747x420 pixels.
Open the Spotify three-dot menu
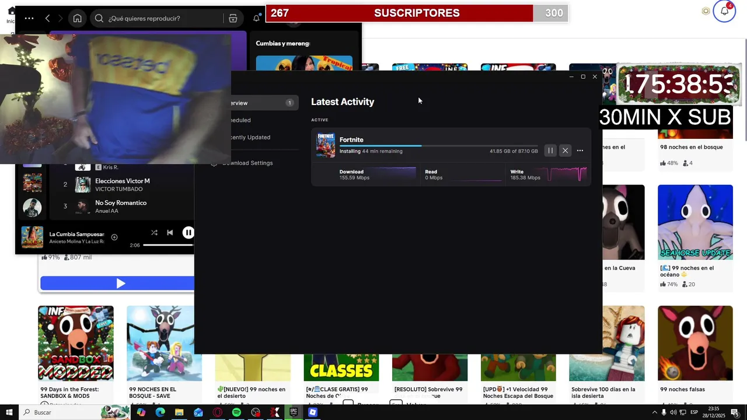[x=29, y=18]
